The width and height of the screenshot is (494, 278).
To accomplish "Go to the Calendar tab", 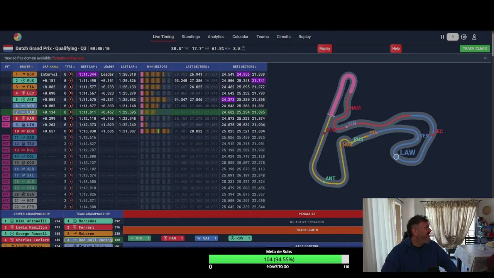I will [240, 37].
